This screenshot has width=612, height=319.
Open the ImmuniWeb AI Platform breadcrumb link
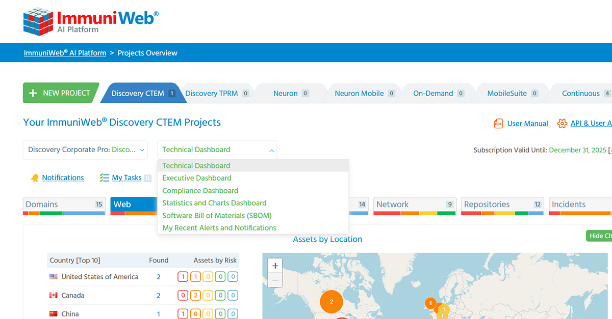(65, 53)
